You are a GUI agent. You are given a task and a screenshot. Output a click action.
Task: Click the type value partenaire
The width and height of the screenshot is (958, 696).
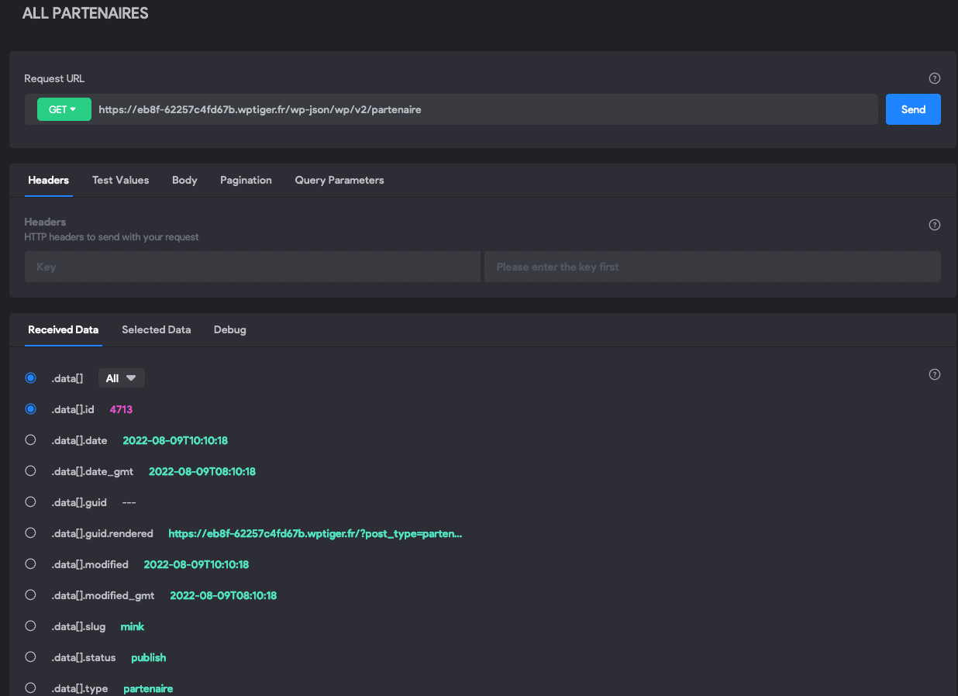(x=148, y=688)
